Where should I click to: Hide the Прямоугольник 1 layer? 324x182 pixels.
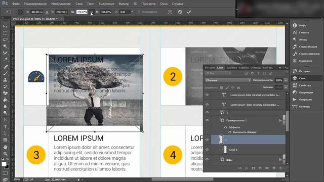207,120
